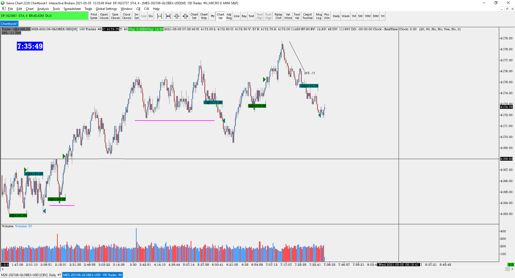Viewport: 515px width, 278px height.
Task: Click Close Cbook toolbar button
Action: coord(127,16)
